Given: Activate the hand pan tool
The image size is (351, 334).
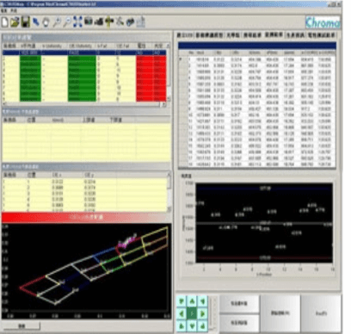Looking at the screenshot, I should (x=46, y=22).
